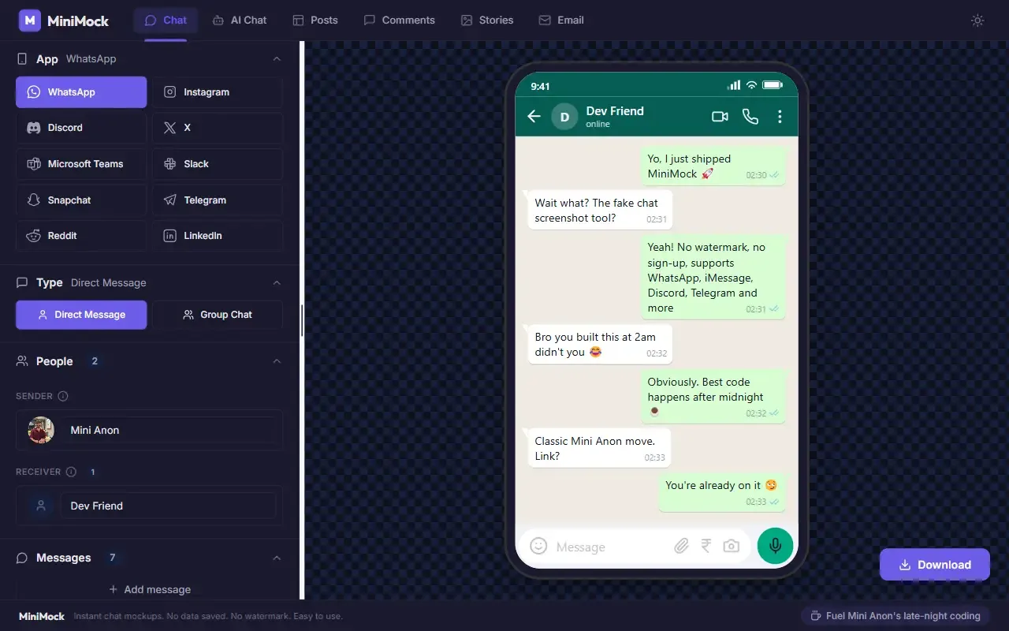Pick Slack app style
1009x631 pixels.
pyautogui.click(x=218, y=164)
